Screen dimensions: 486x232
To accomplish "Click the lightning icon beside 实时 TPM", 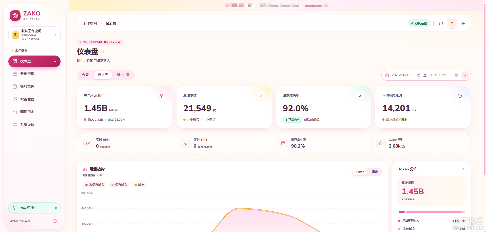I will click(186, 144).
